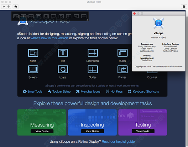Open the Mirror help topic icon
The width and height of the screenshot is (188, 147).
tap(33, 53)
